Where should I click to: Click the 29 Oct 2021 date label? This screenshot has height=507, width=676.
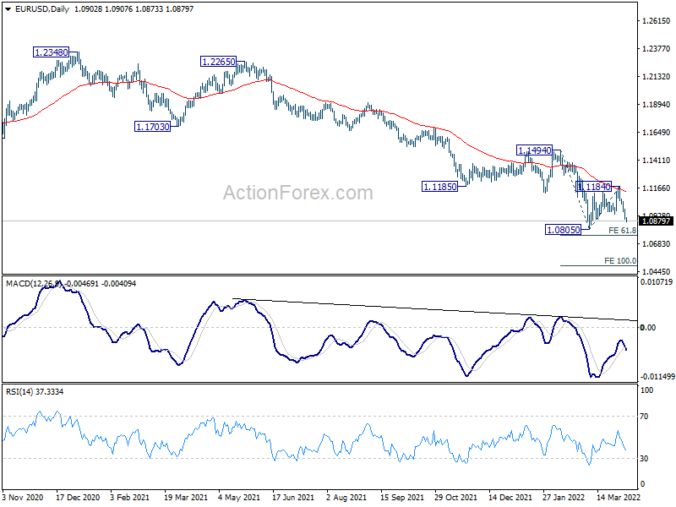(456, 498)
